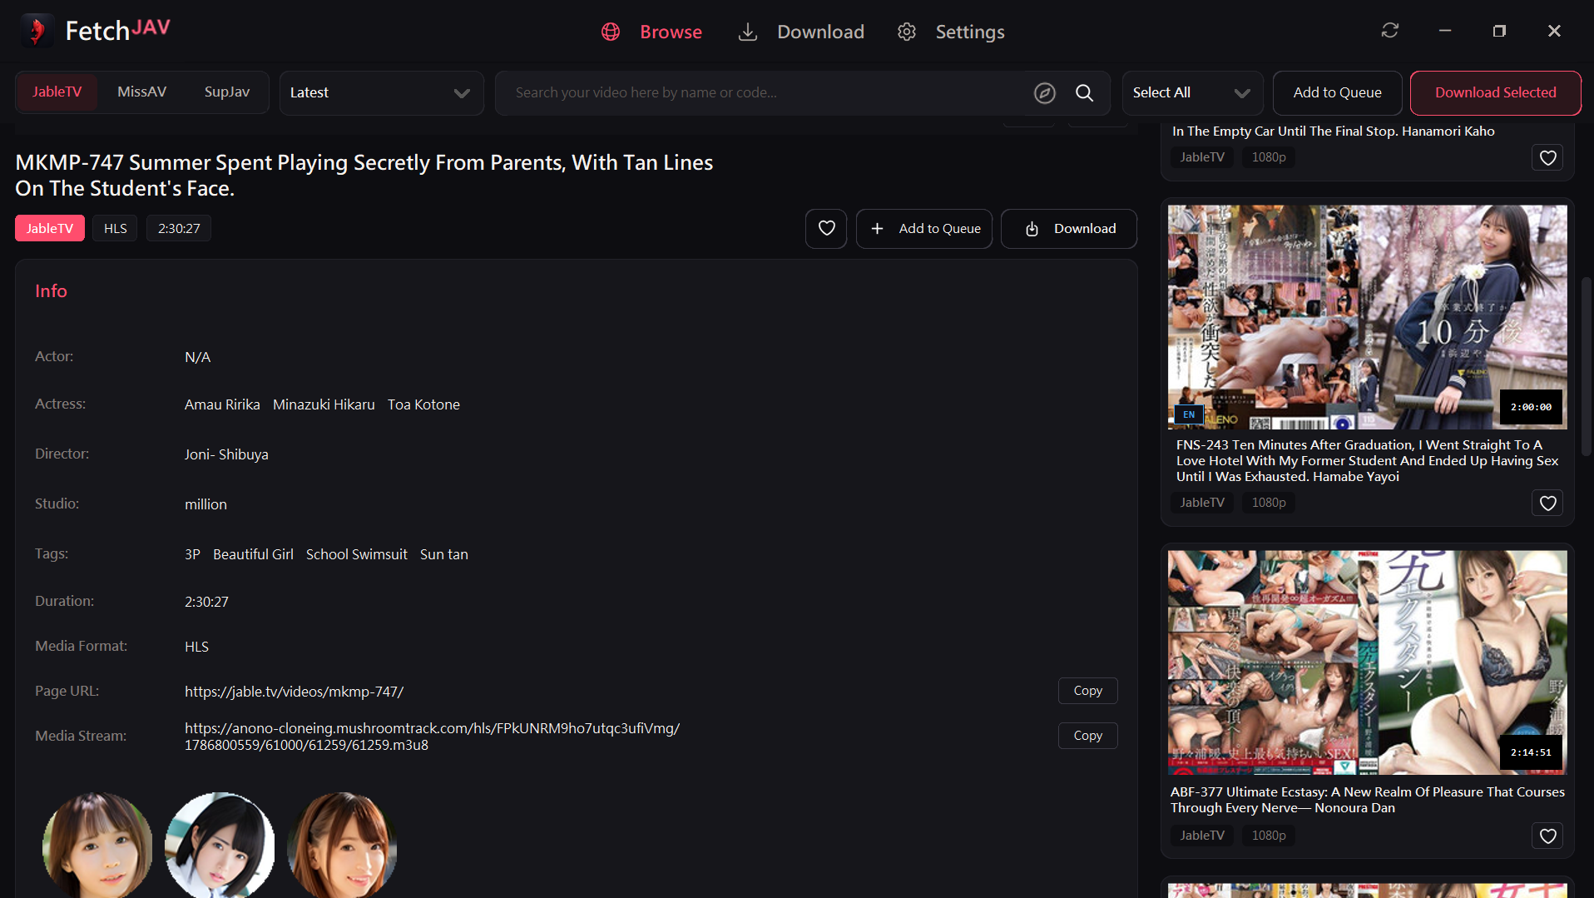1594x898 pixels.
Task: Click the ABF-377 video title text
Action: pyautogui.click(x=1367, y=800)
